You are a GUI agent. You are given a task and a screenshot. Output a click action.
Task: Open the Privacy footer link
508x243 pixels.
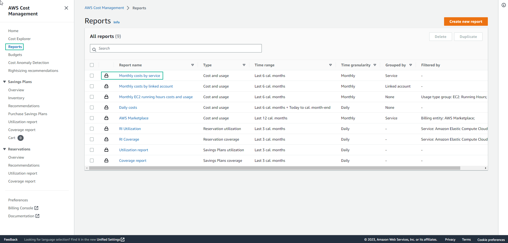450,240
